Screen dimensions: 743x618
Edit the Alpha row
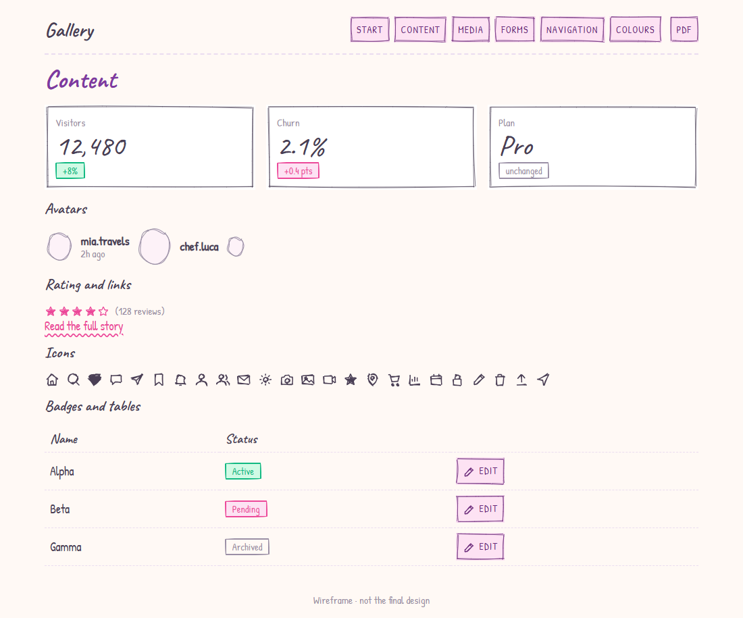coord(480,471)
